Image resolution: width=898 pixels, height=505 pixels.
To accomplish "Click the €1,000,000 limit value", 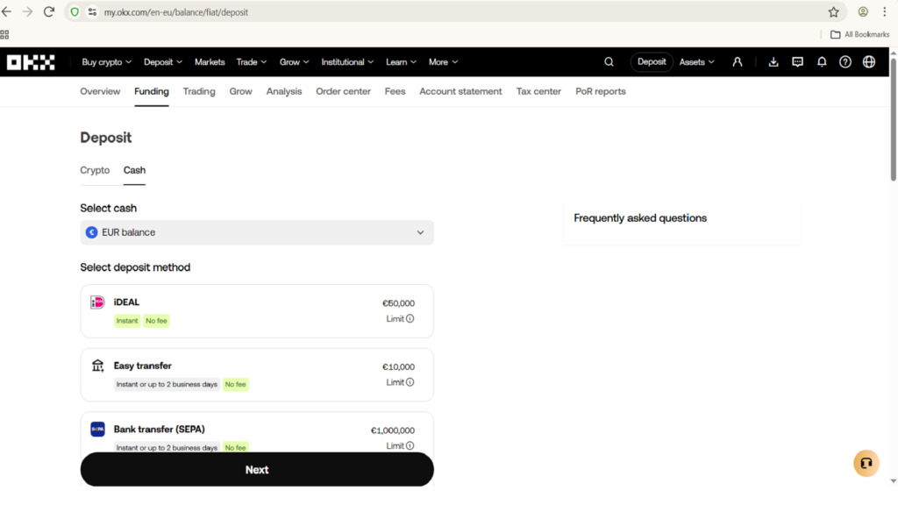I will point(392,430).
